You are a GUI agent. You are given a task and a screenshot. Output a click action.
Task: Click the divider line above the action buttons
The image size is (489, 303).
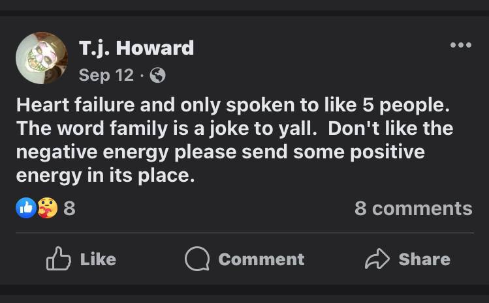[244, 233]
